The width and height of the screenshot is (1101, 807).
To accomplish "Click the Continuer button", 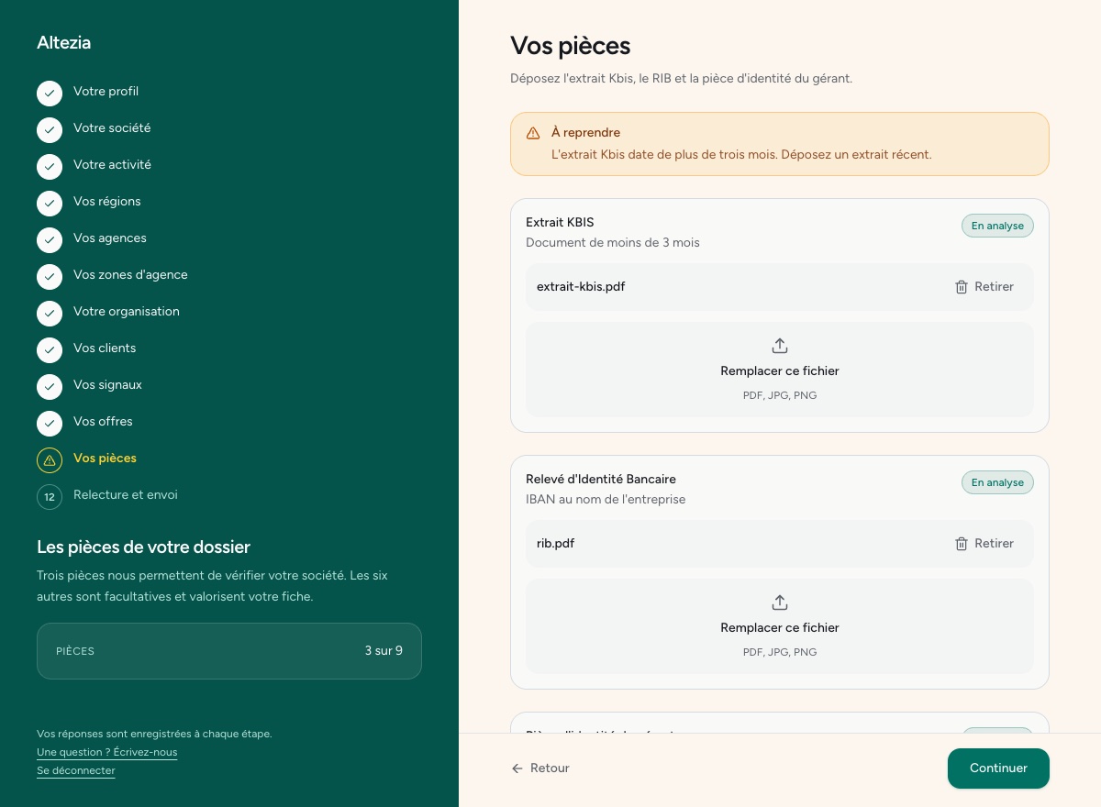I will pyautogui.click(x=998, y=768).
